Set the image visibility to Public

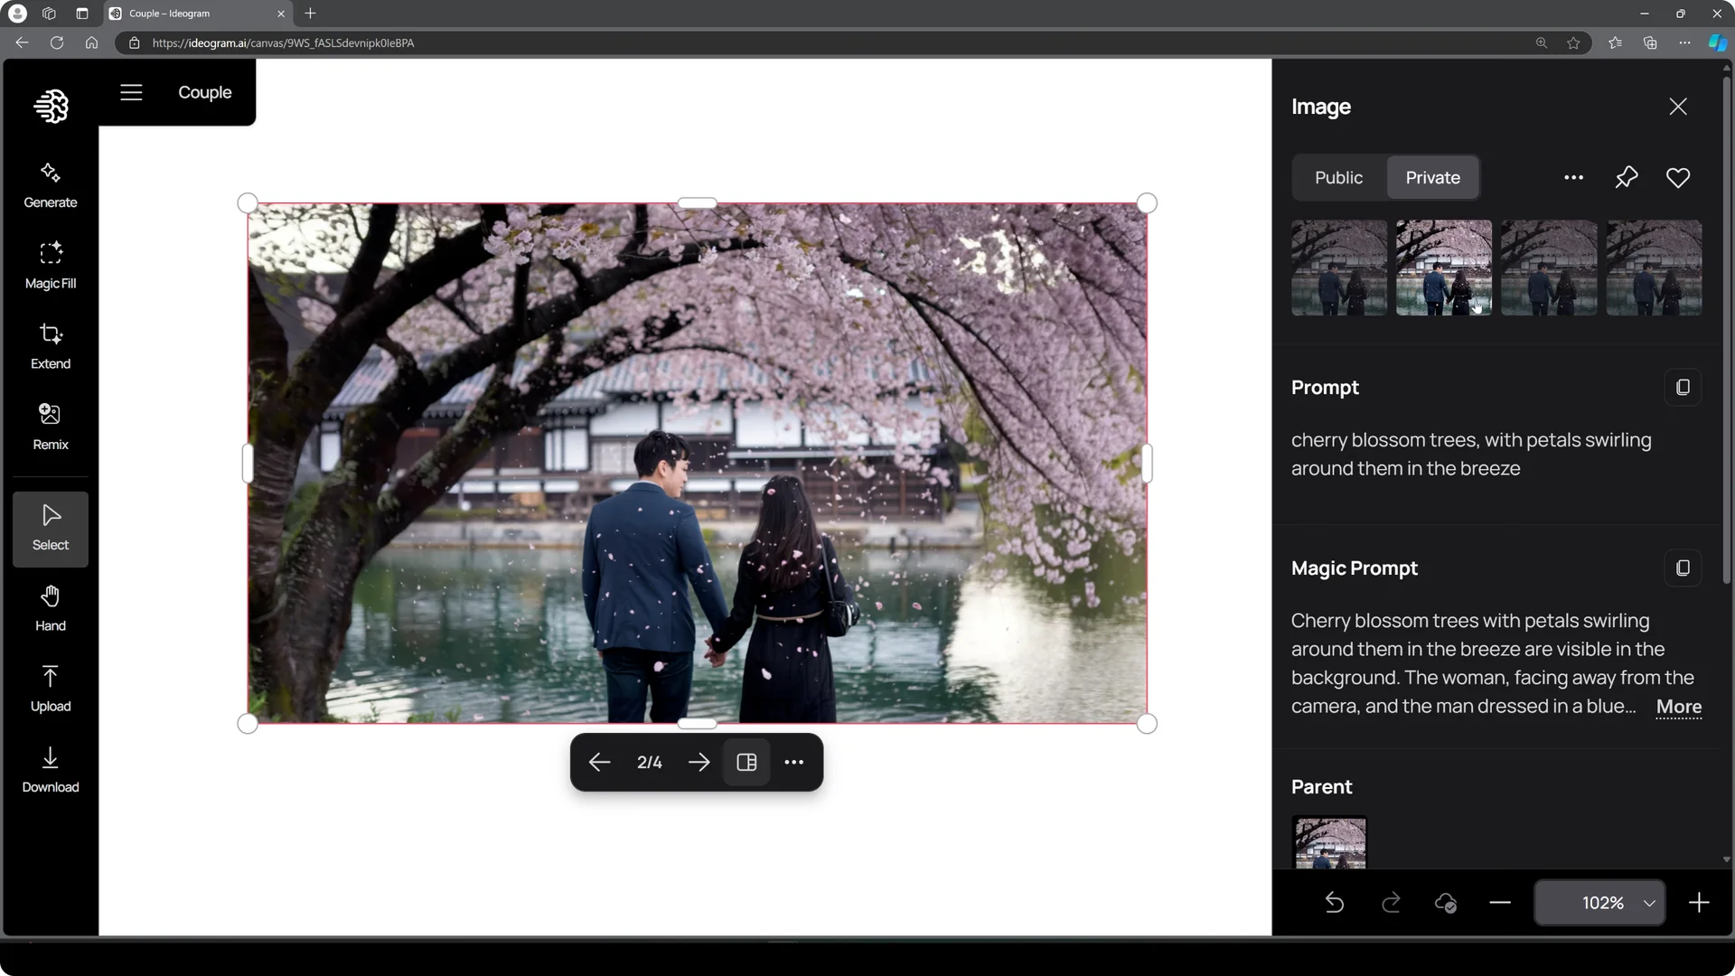1338,177
